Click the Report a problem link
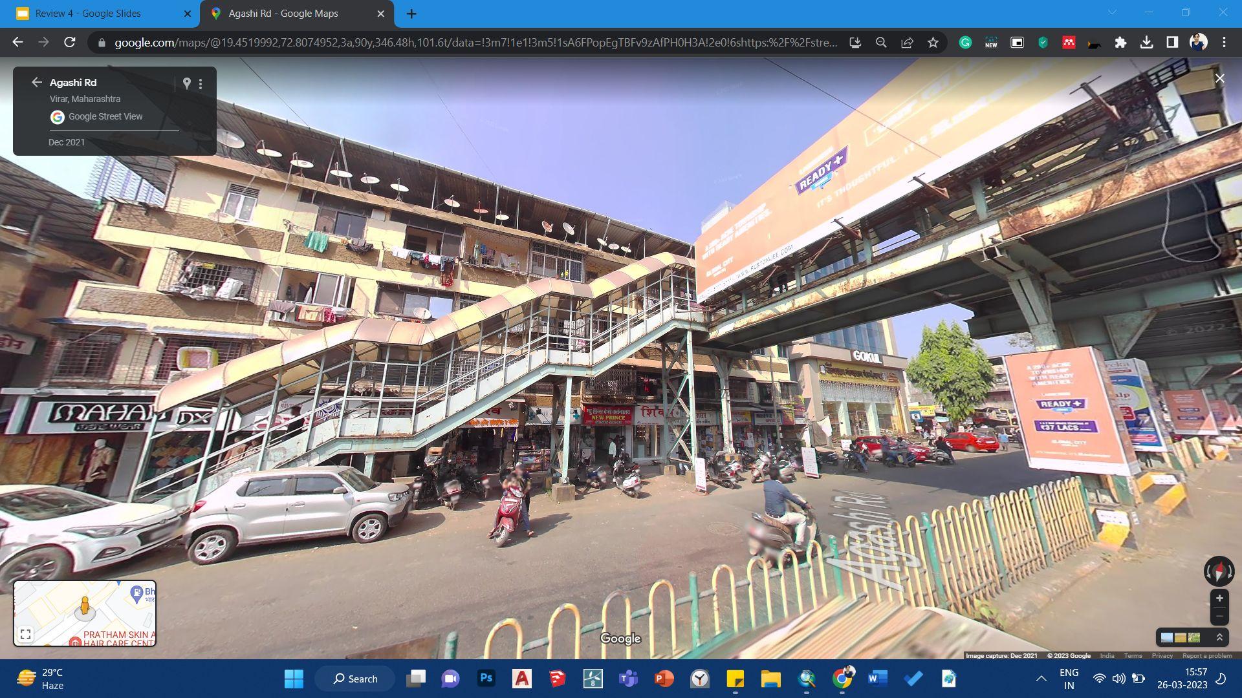1242x698 pixels. 1207,656
